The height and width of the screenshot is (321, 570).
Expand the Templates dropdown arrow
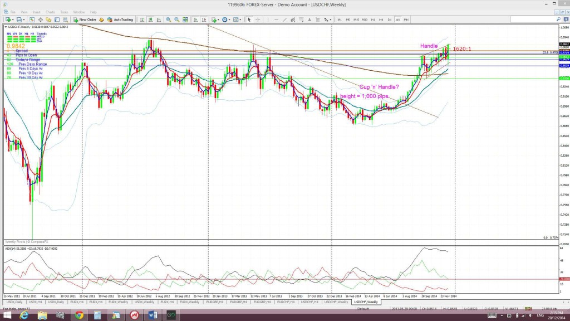(240, 20)
